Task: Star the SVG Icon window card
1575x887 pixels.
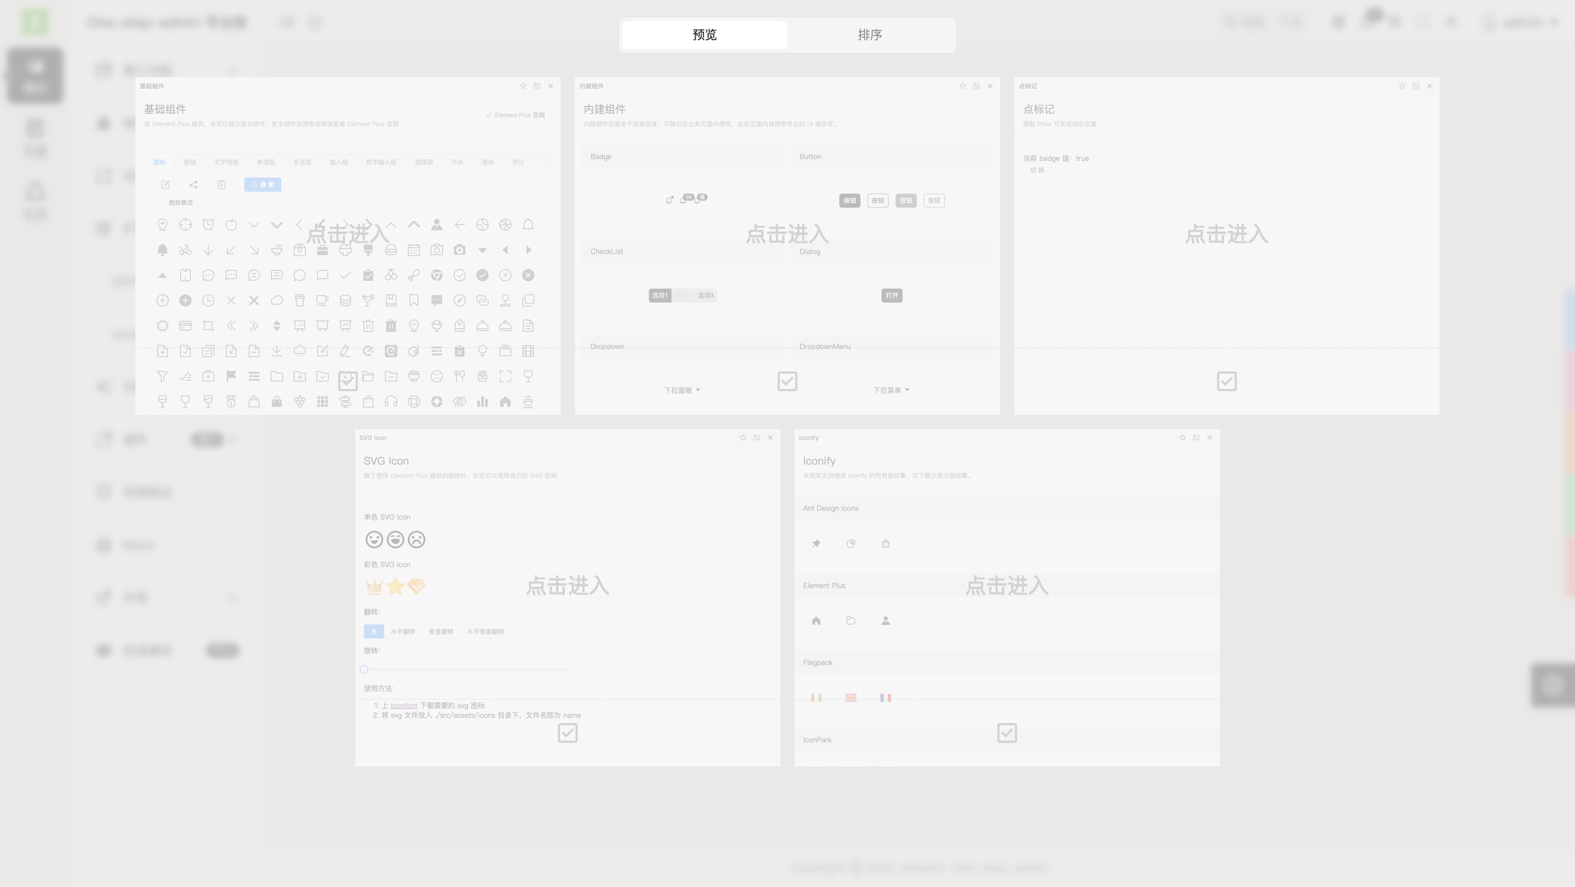Action: click(x=743, y=438)
